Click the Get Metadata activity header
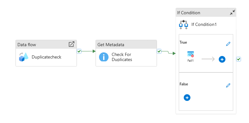 [126, 45]
